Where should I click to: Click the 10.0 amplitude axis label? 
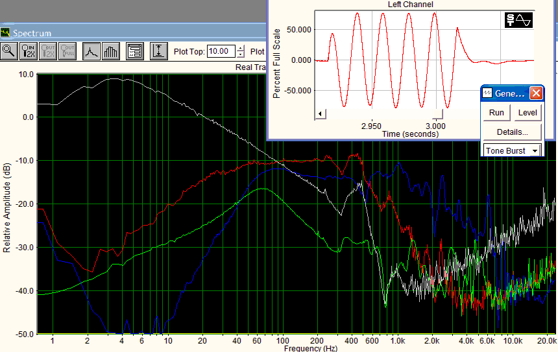point(26,75)
